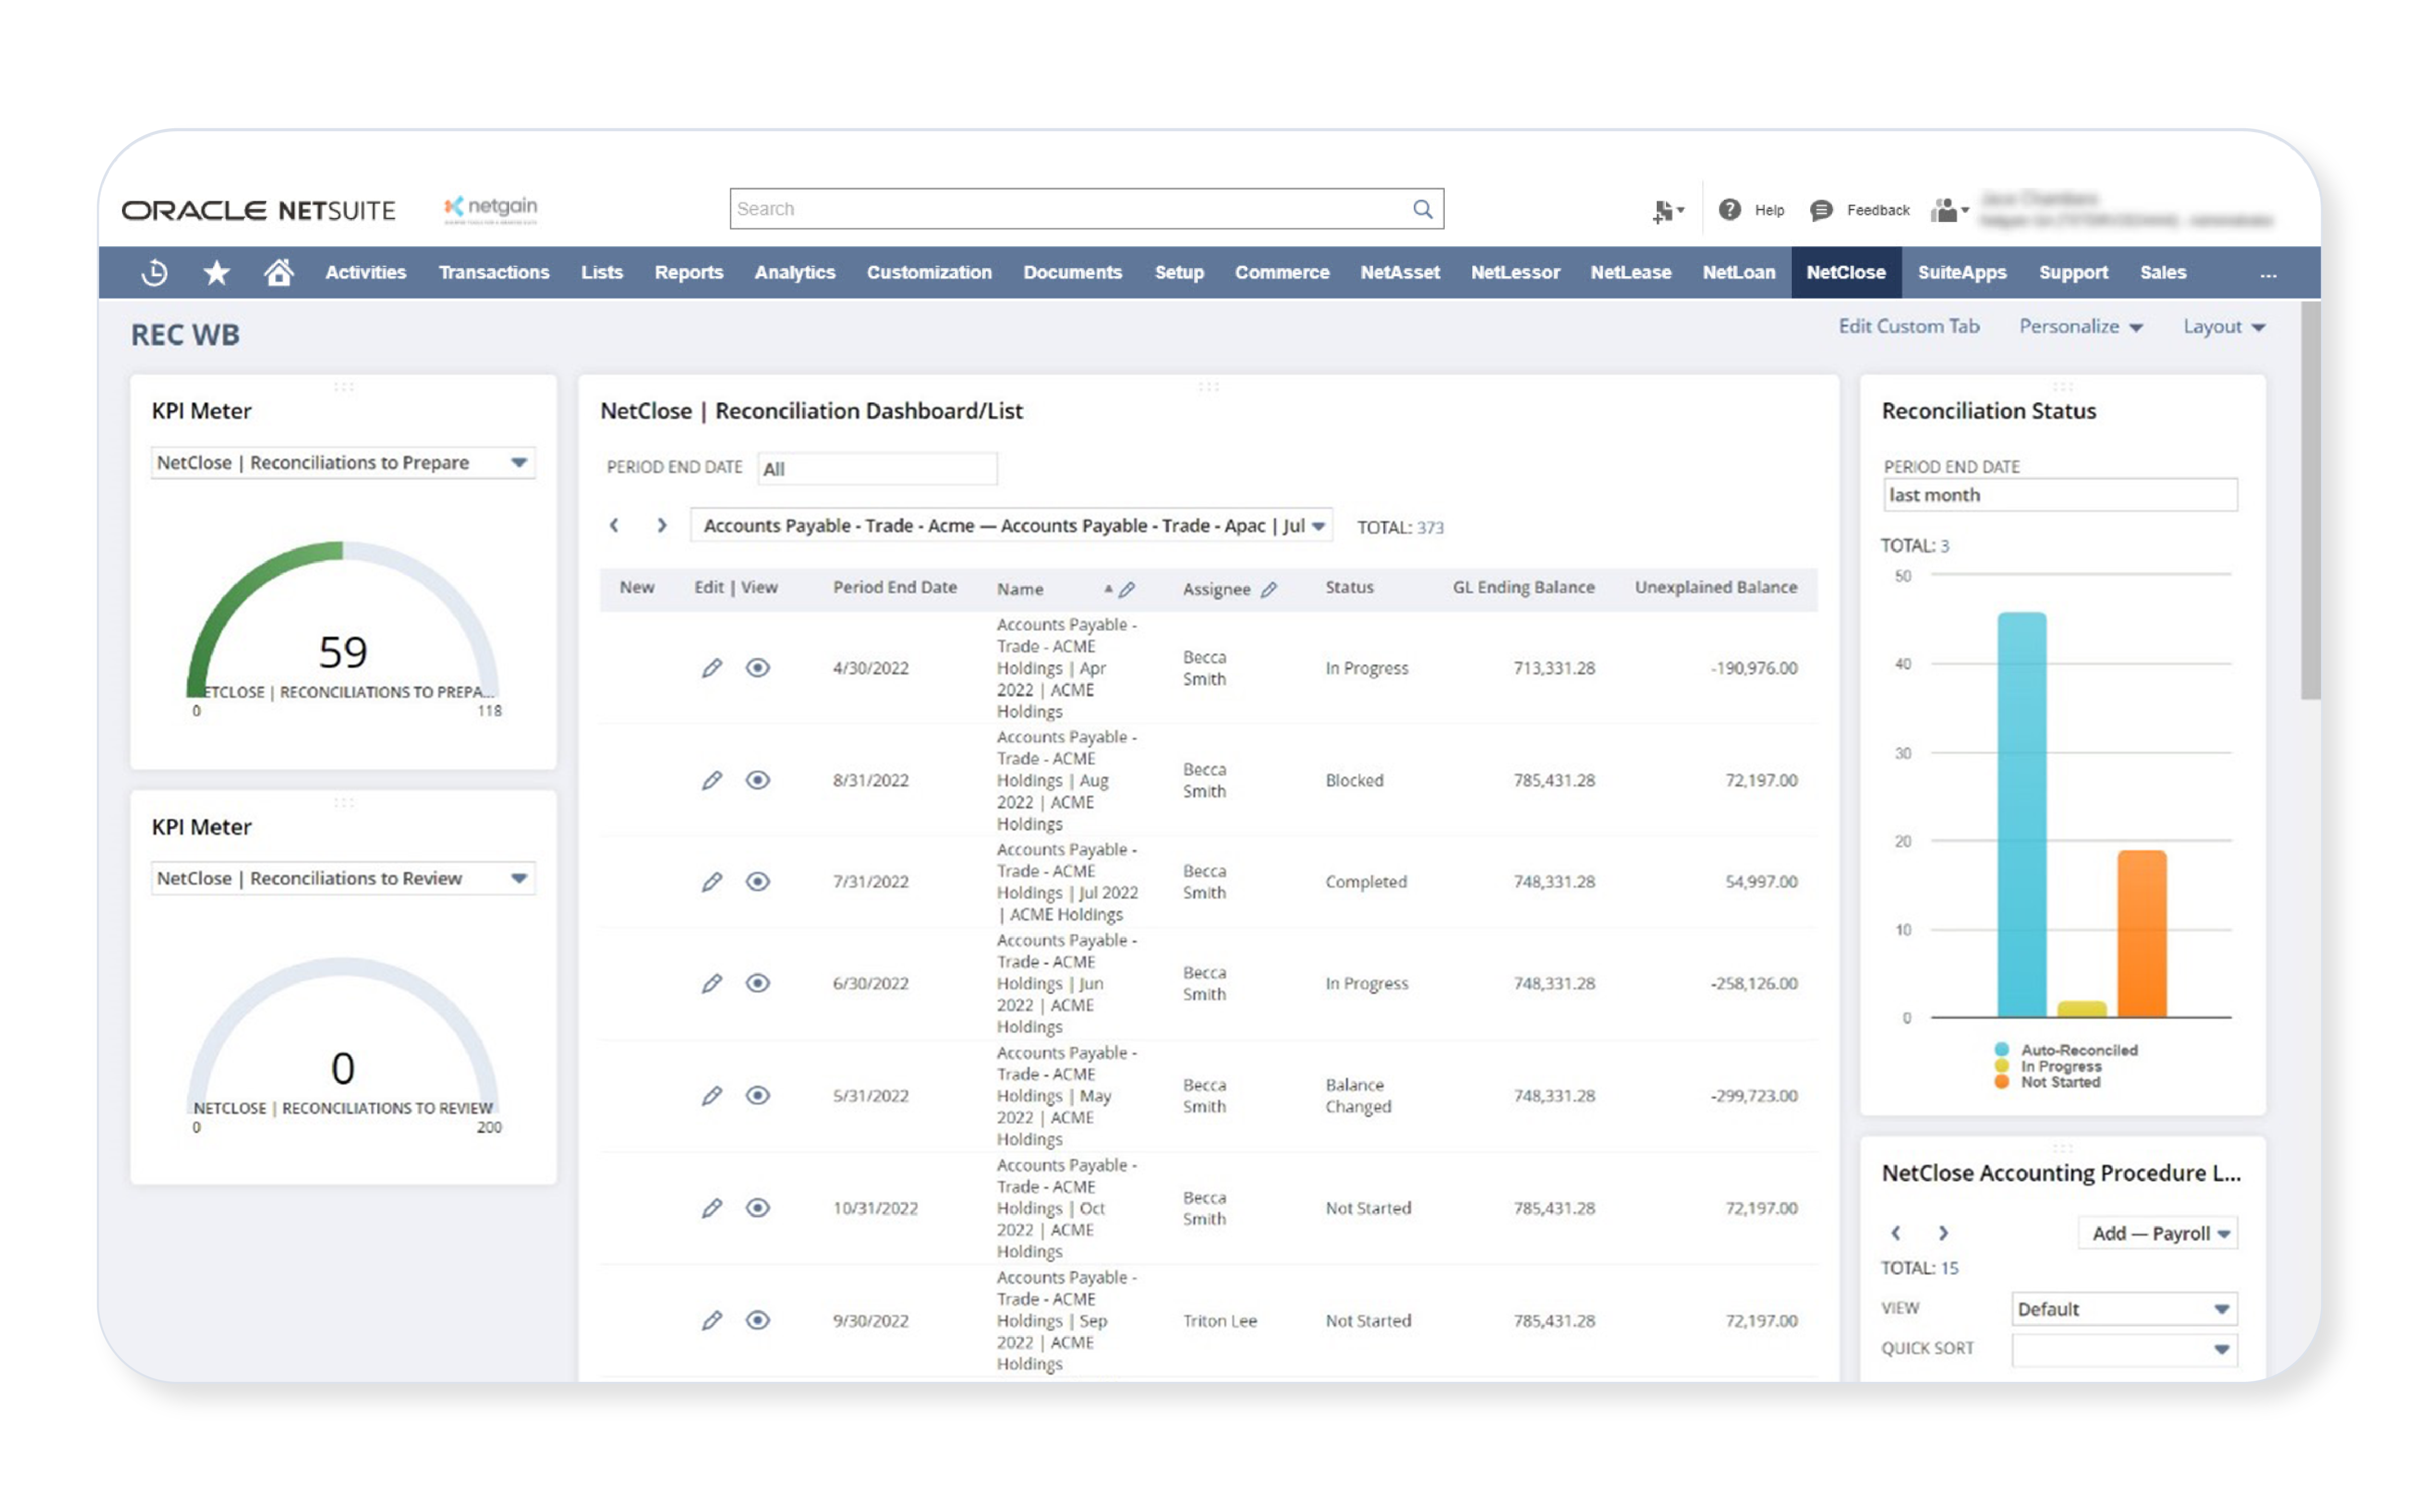This screenshot has width=2420, height=1512.
Task: View the 10/31/2022 reconciliation via eye icon
Action: [758, 1208]
